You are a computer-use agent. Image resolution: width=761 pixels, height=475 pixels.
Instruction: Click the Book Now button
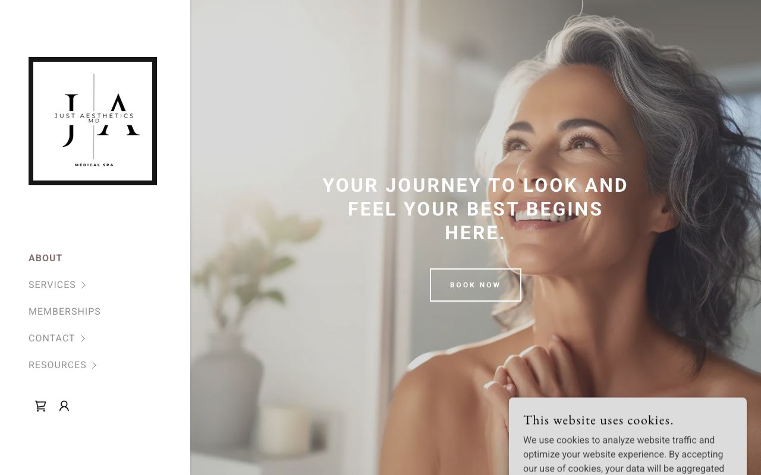pos(476,285)
